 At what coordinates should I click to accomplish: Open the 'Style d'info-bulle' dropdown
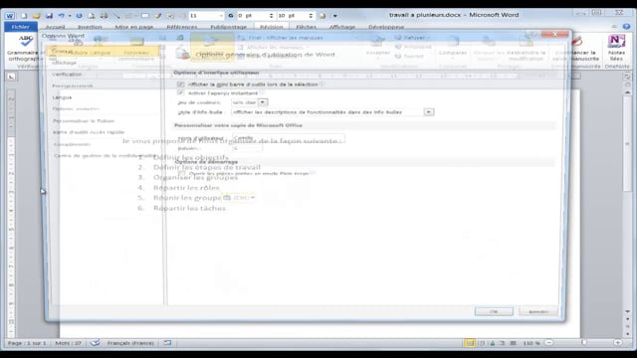tap(429, 112)
